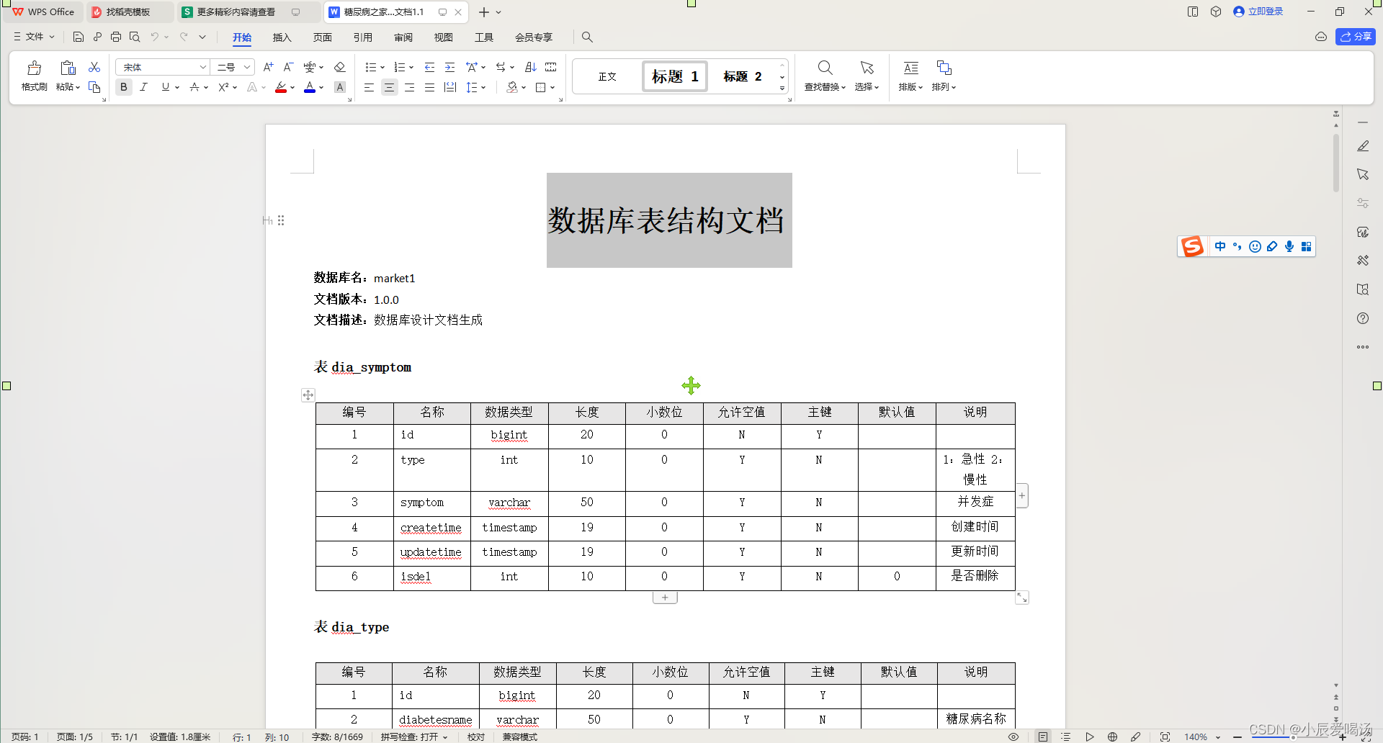Switch to the 页面 Page tab
1383x743 pixels.
point(323,37)
